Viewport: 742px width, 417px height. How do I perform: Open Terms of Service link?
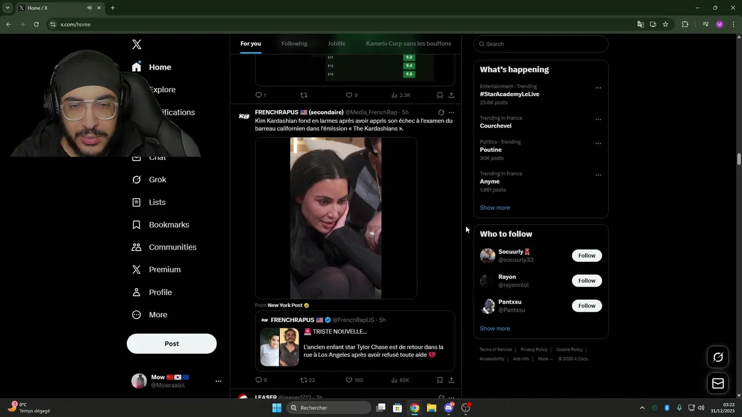(496, 350)
